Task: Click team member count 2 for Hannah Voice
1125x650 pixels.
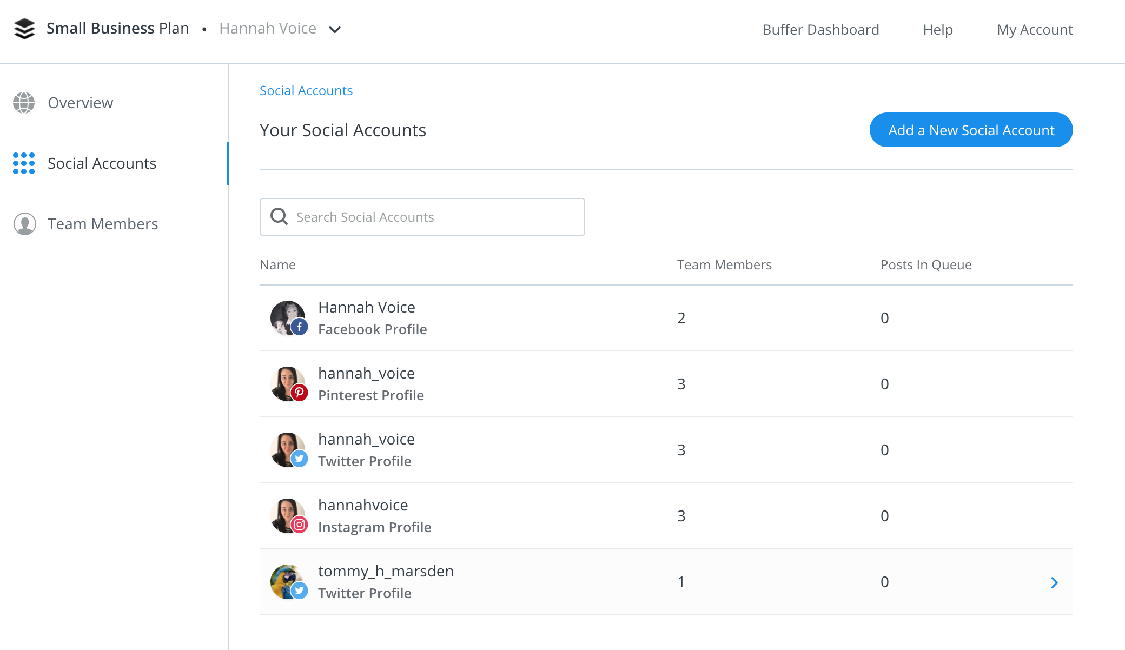Action: [681, 318]
